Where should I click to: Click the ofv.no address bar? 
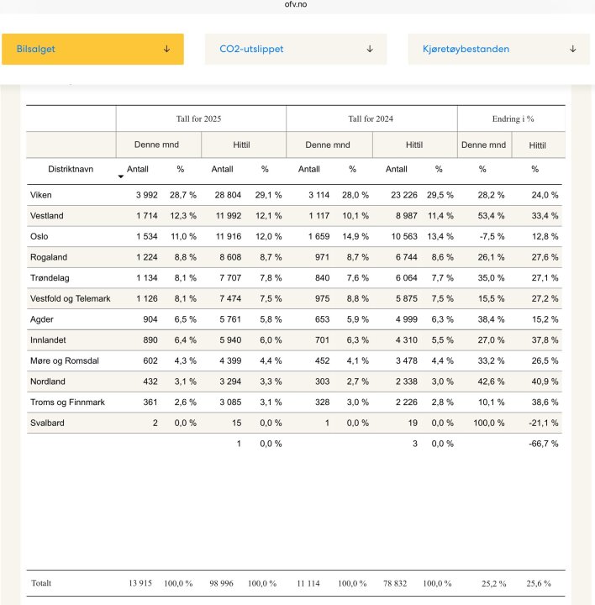point(297,4)
